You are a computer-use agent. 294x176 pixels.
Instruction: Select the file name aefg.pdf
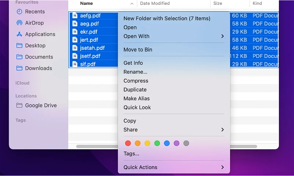point(90,16)
